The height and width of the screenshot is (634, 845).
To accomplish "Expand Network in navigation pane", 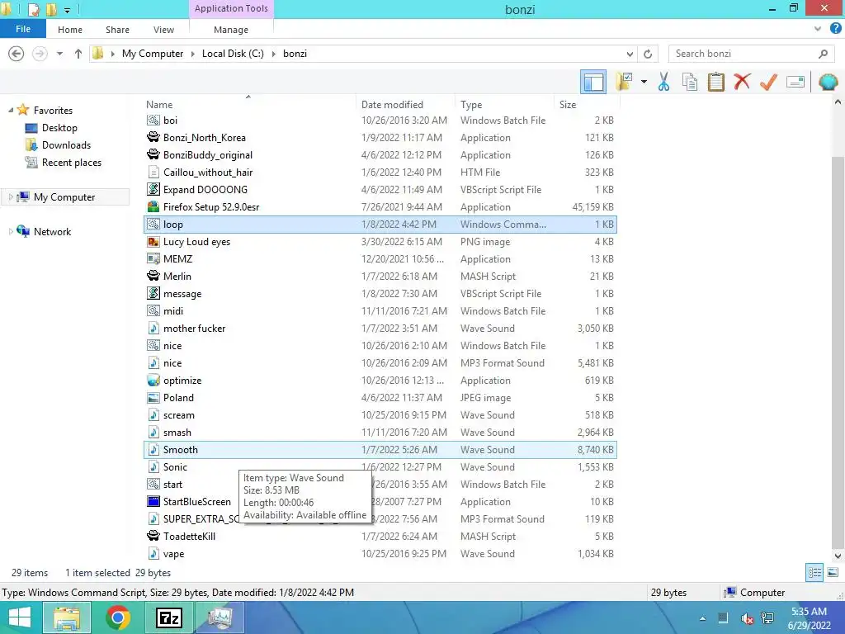I will (x=10, y=232).
